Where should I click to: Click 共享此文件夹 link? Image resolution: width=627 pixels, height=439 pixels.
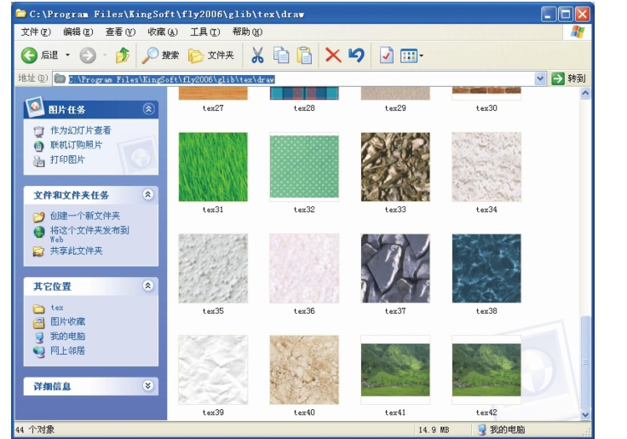[x=76, y=251]
